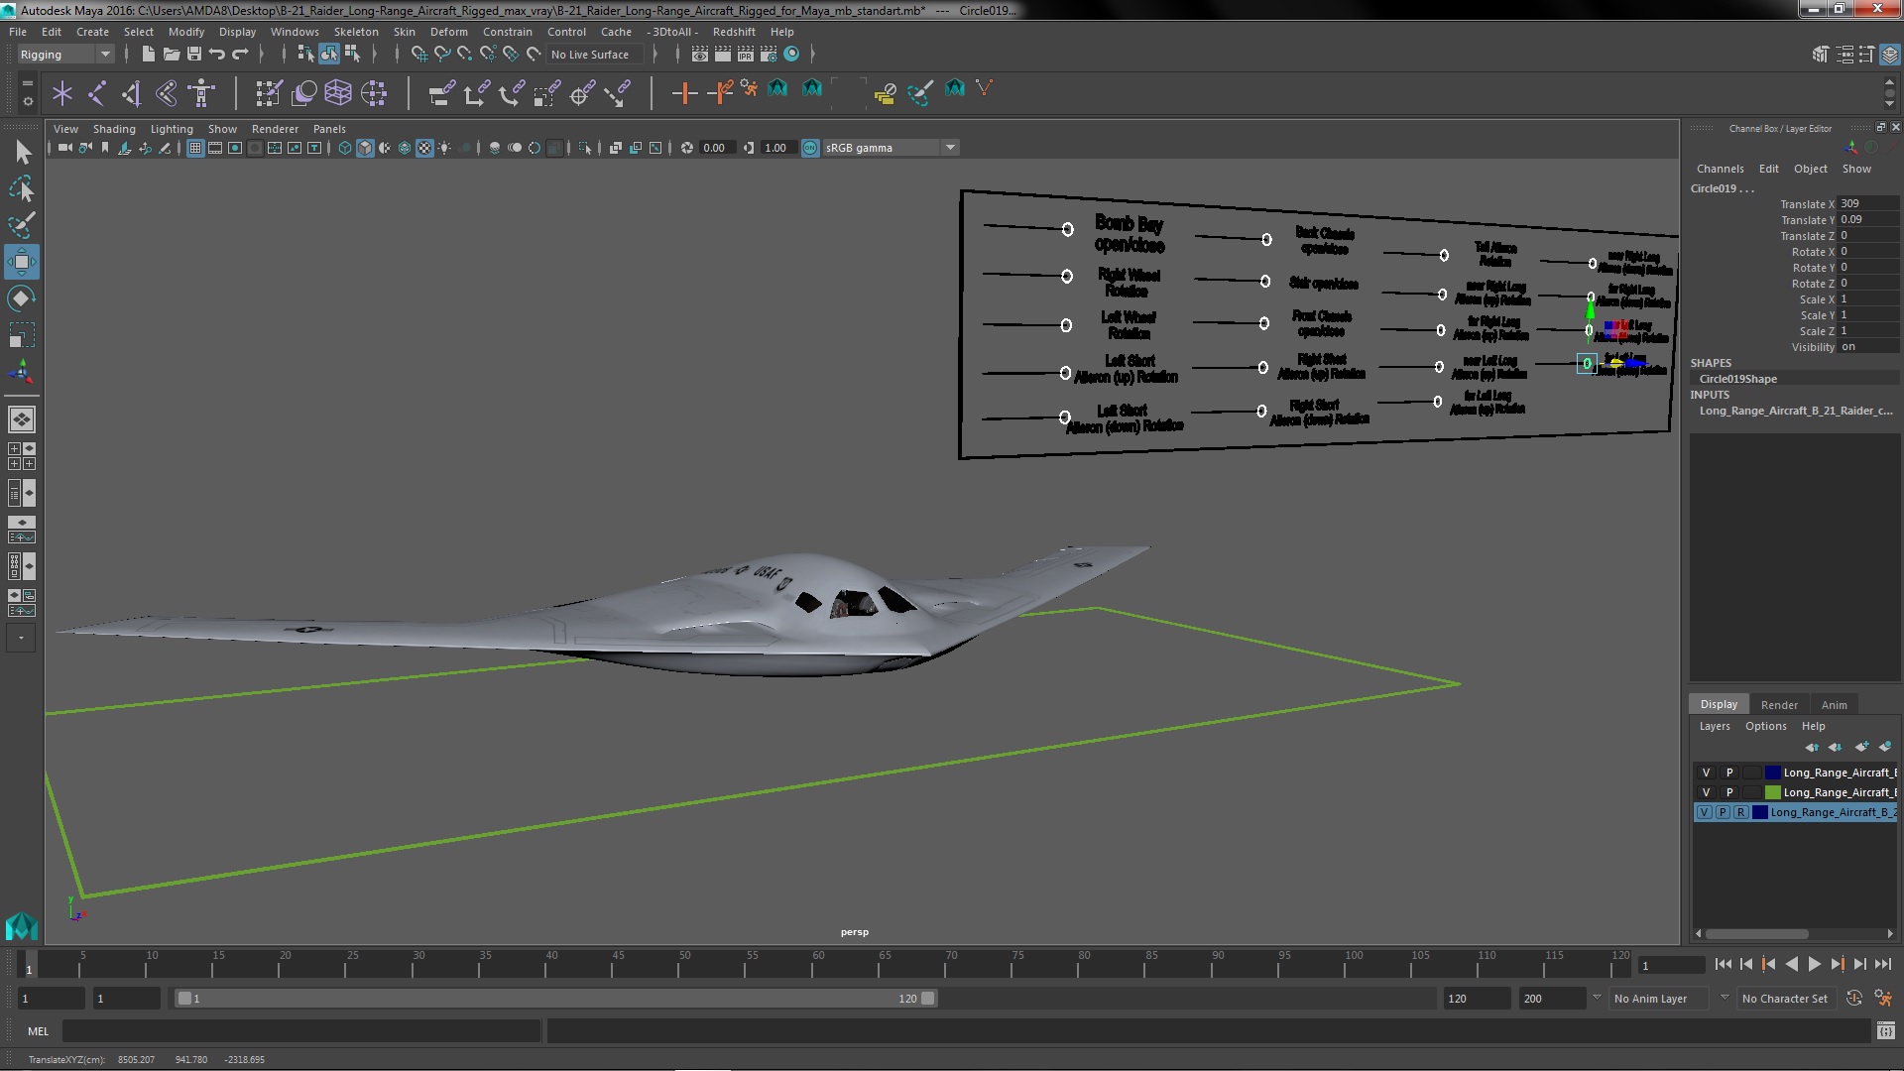Toggle R reference mode on selected layer
Image resolution: width=1904 pixels, height=1071 pixels.
pos(1740,812)
